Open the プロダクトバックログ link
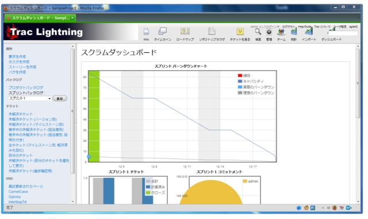Viewport: 368px width, 219px height. click(26, 88)
